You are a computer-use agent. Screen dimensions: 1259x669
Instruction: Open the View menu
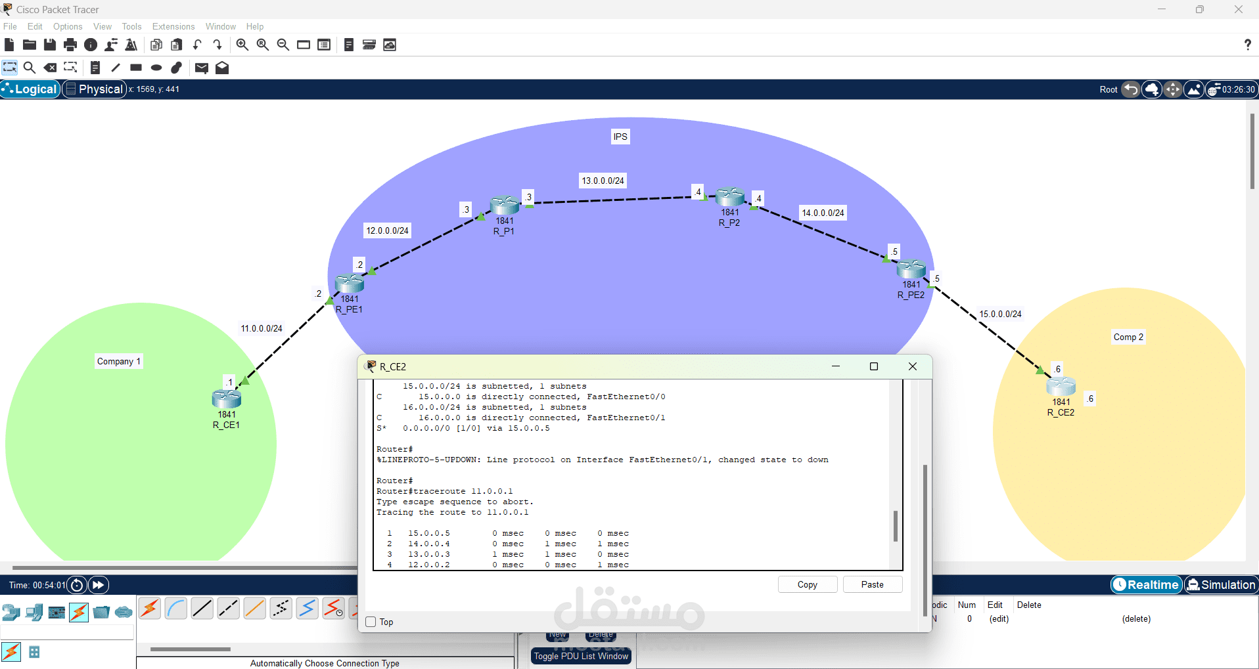pyautogui.click(x=103, y=26)
